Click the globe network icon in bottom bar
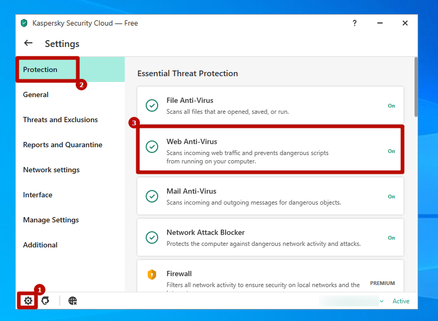438x321 pixels. coord(73,301)
